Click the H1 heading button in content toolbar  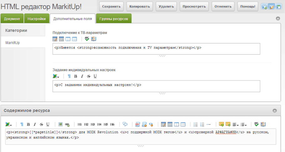pyautogui.click(x=80, y=124)
